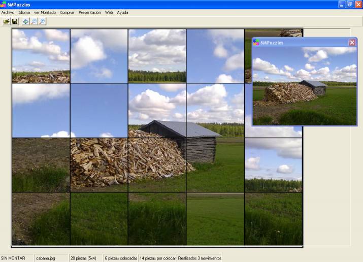Select second-row piece with clouds over right treeline
Viewport: 363px width, 262px height.
tap(215, 111)
